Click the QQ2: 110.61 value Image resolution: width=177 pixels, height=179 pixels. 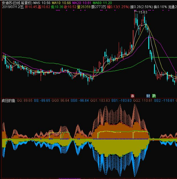pos(142,101)
